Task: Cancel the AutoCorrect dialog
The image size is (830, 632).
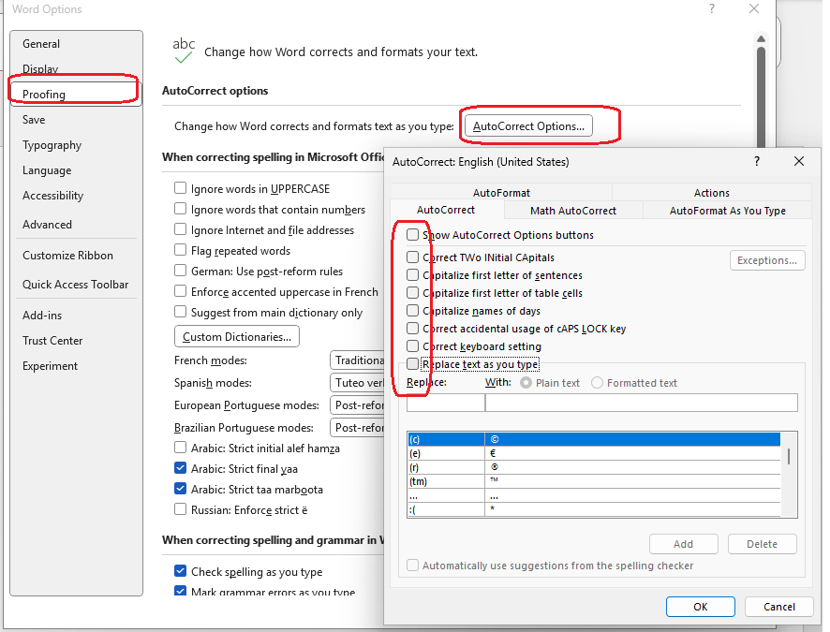Action: pos(778,607)
